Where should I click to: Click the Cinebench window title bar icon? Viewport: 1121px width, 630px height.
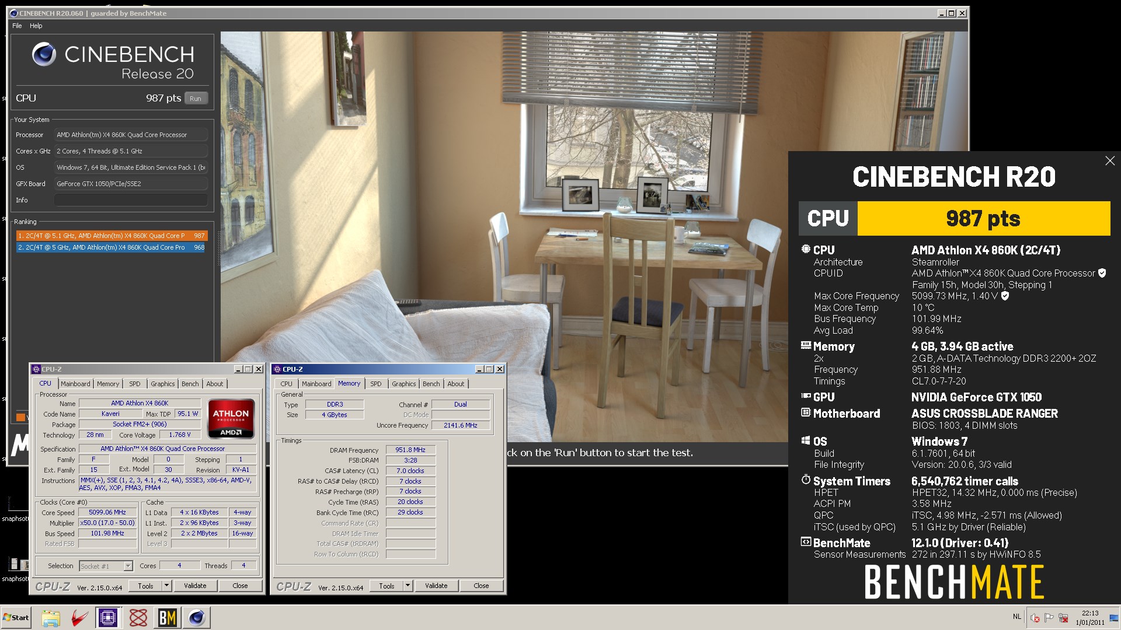[x=13, y=13]
